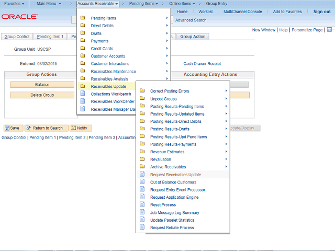The width and height of the screenshot is (335, 251).
Task: Click the folder icon beside Revaluation
Action: (142, 159)
